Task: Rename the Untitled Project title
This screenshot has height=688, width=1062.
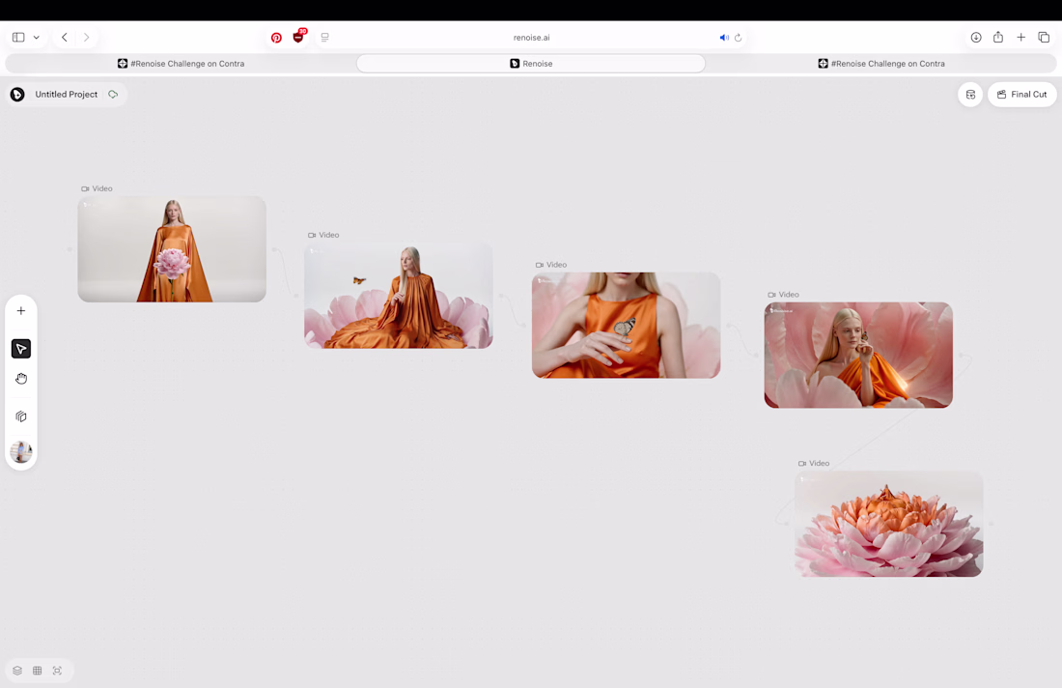Action: tap(67, 95)
